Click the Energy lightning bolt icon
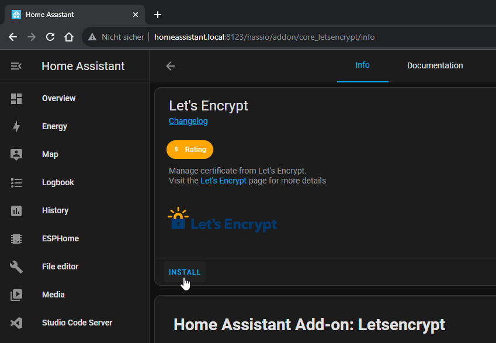496x343 pixels. click(16, 127)
